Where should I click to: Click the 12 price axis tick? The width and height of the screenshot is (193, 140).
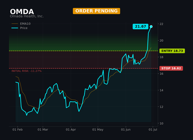pyautogui.click(x=161, y=107)
